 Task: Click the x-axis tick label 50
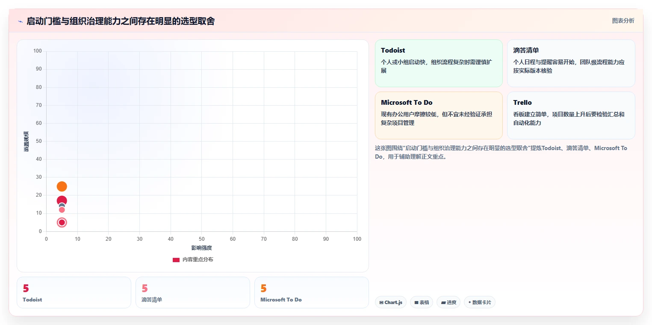201,239
